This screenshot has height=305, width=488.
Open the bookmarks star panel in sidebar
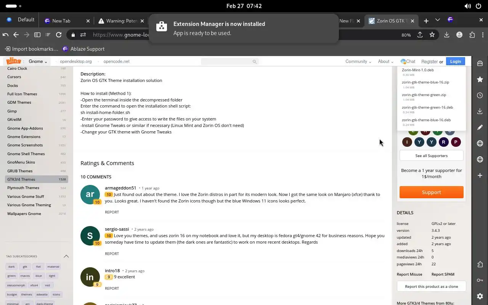[480, 79]
